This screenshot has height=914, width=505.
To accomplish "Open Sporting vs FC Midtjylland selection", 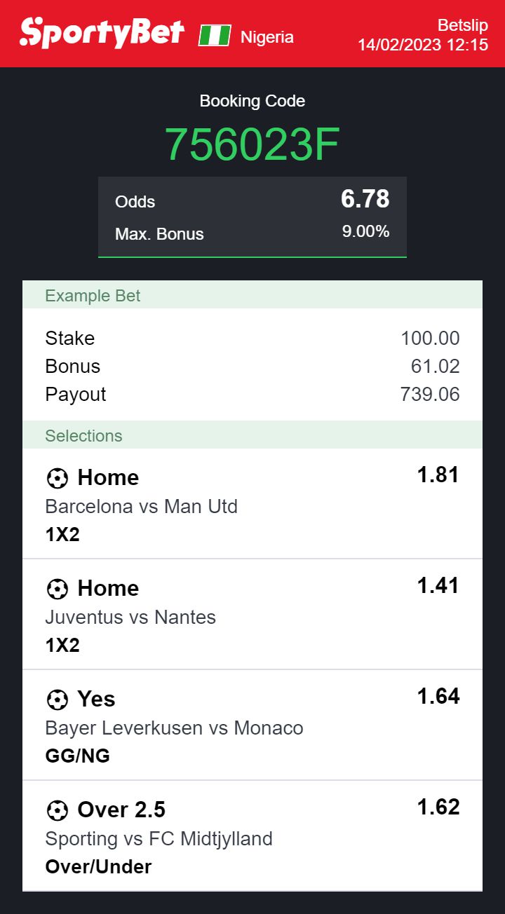I will click(159, 838).
